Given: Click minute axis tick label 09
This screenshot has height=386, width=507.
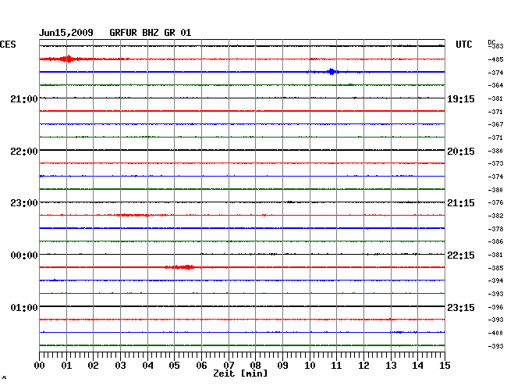Looking at the screenshot, I should (x=282, y=366).
